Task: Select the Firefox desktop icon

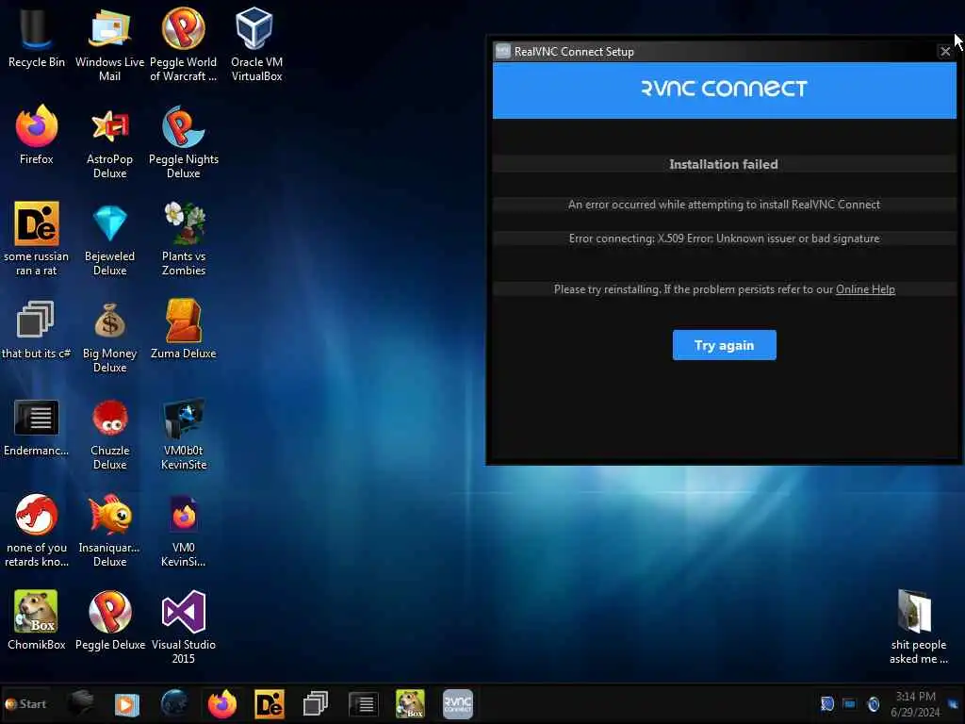Action: tap(37, 134)
